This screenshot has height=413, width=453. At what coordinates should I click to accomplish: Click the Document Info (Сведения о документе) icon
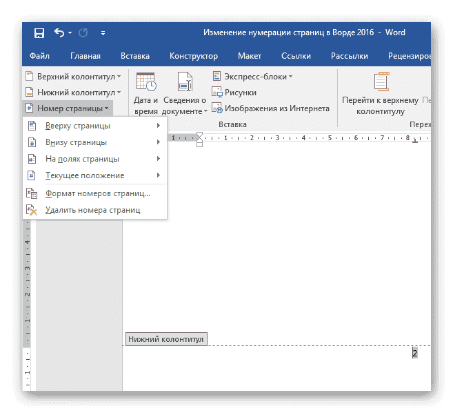point(185,82)
